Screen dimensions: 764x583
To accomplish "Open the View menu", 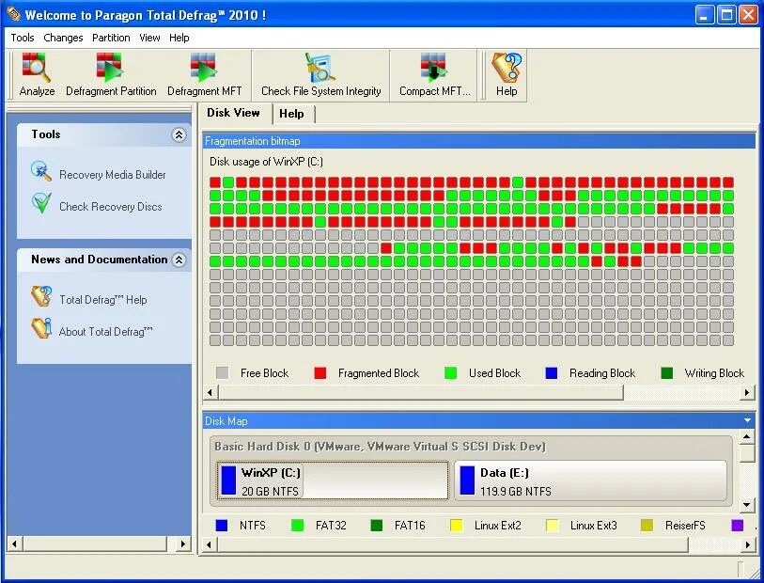I will coord(149,38).
